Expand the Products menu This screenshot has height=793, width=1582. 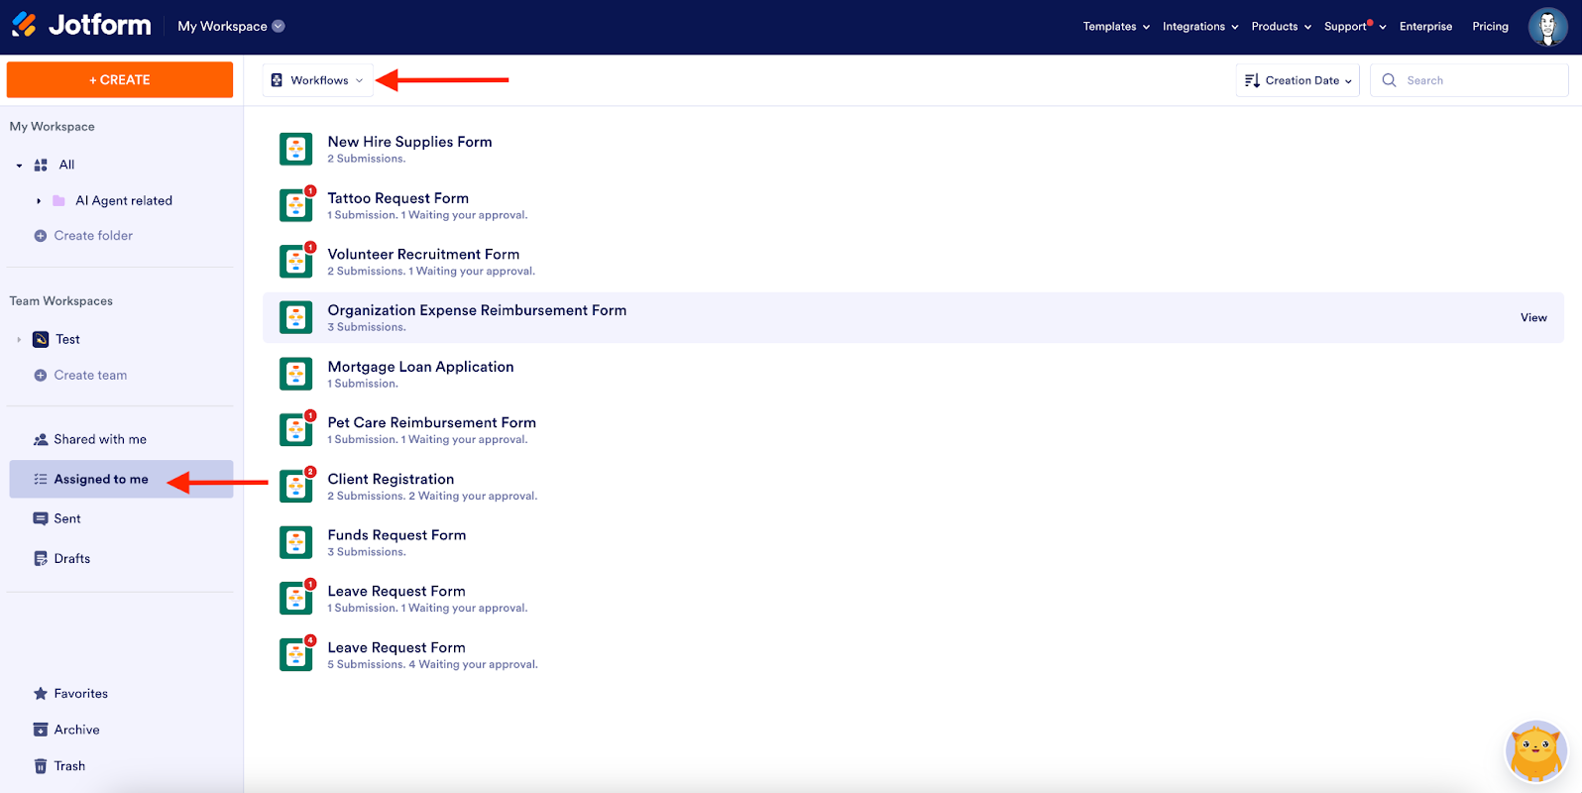click(x=1282, y=27)
